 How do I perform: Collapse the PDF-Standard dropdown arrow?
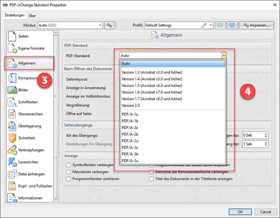(x=224, y=56)
